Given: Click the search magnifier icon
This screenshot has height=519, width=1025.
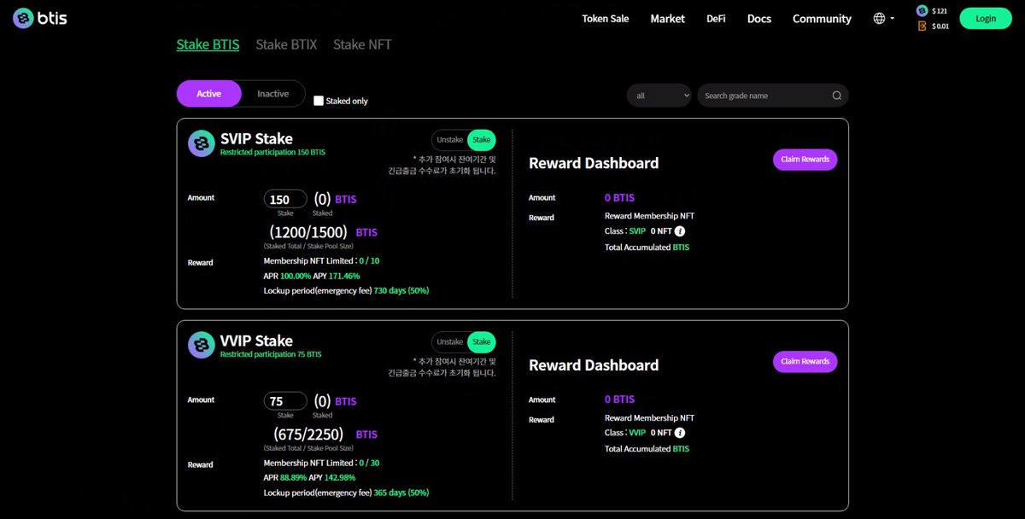Looking at the screenshot, I should 837,96.
